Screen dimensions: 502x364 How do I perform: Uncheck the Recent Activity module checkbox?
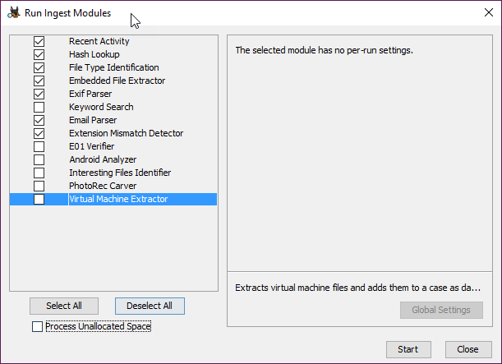pyautogui.click(x=39, y=41)
